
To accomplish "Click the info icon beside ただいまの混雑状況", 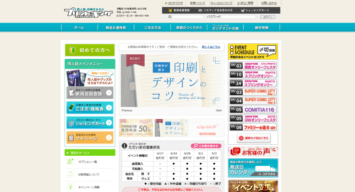I will (x=124, y=146).
